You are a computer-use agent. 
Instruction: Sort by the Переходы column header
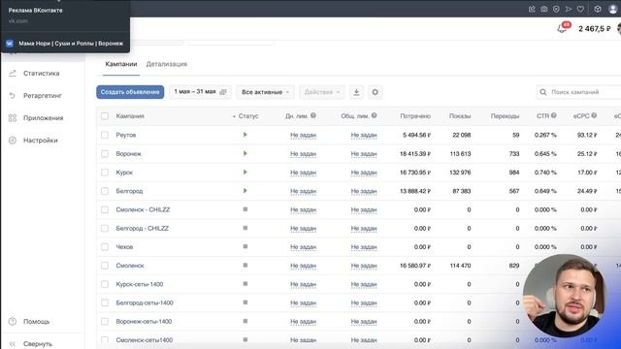click(x=505, y=116)
